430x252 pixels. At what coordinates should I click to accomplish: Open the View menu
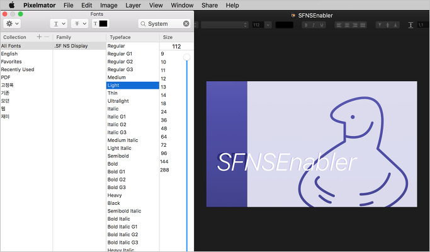156,5
